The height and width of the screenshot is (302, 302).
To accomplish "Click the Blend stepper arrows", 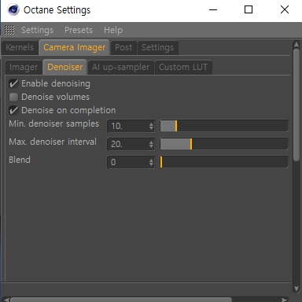I will click(x=151, y=162).
